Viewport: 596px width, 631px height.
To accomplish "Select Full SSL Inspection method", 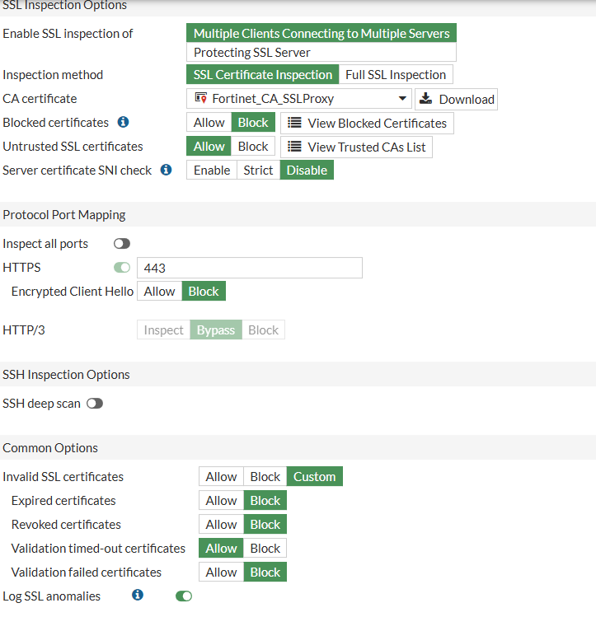I will pyautogui.click(x=396, y=74).
